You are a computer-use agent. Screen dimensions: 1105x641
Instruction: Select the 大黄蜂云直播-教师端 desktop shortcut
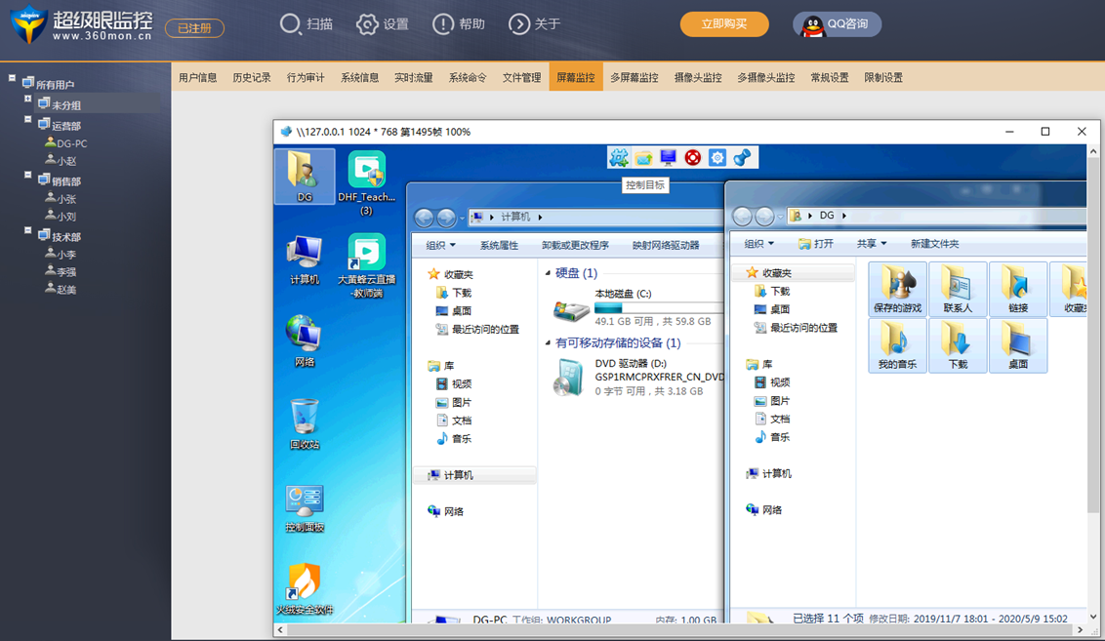pyautogui.click(x=366, y=265)
